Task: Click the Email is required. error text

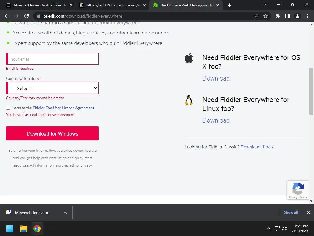Action: pyautogui.click(x=20, y=69)
